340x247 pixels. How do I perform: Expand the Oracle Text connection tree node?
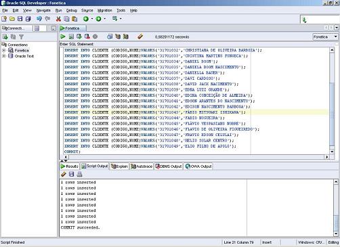click(x=4, y=56)
